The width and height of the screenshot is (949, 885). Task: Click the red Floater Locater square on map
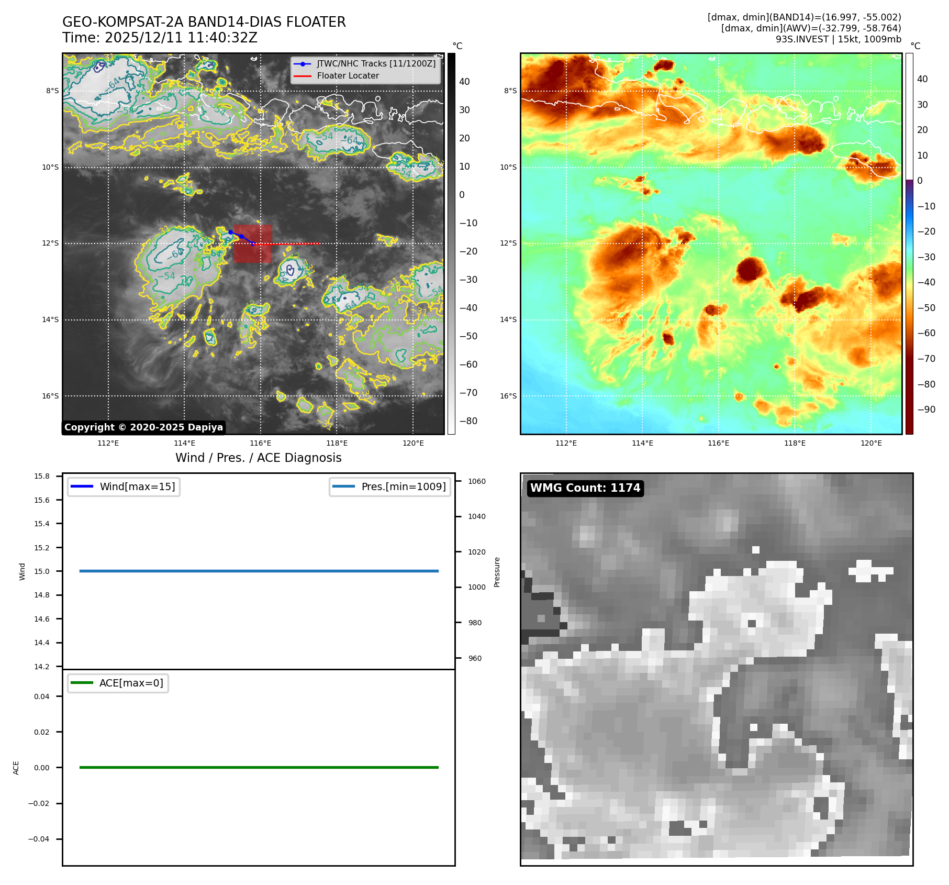[x=253, y=244]
